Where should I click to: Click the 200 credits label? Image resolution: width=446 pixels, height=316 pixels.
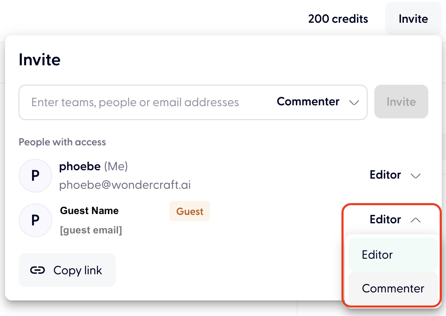point(338,19)
